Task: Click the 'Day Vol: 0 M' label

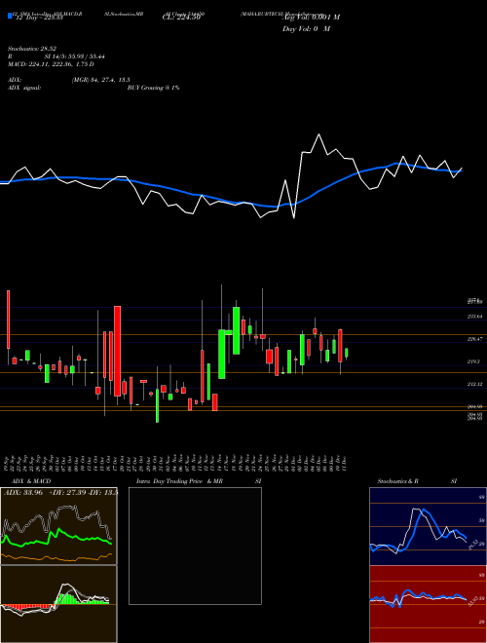Action: click(x=306, y=29)
